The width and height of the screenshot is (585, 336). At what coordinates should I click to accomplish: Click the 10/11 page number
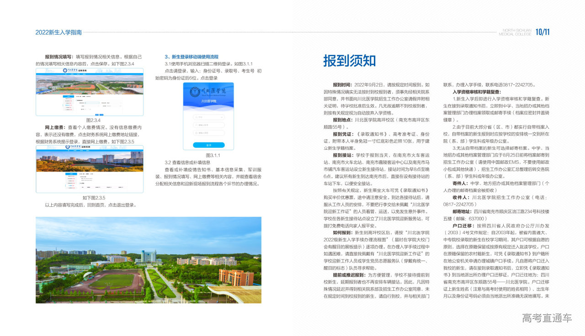pyautogui.click(x=542, y=32)
